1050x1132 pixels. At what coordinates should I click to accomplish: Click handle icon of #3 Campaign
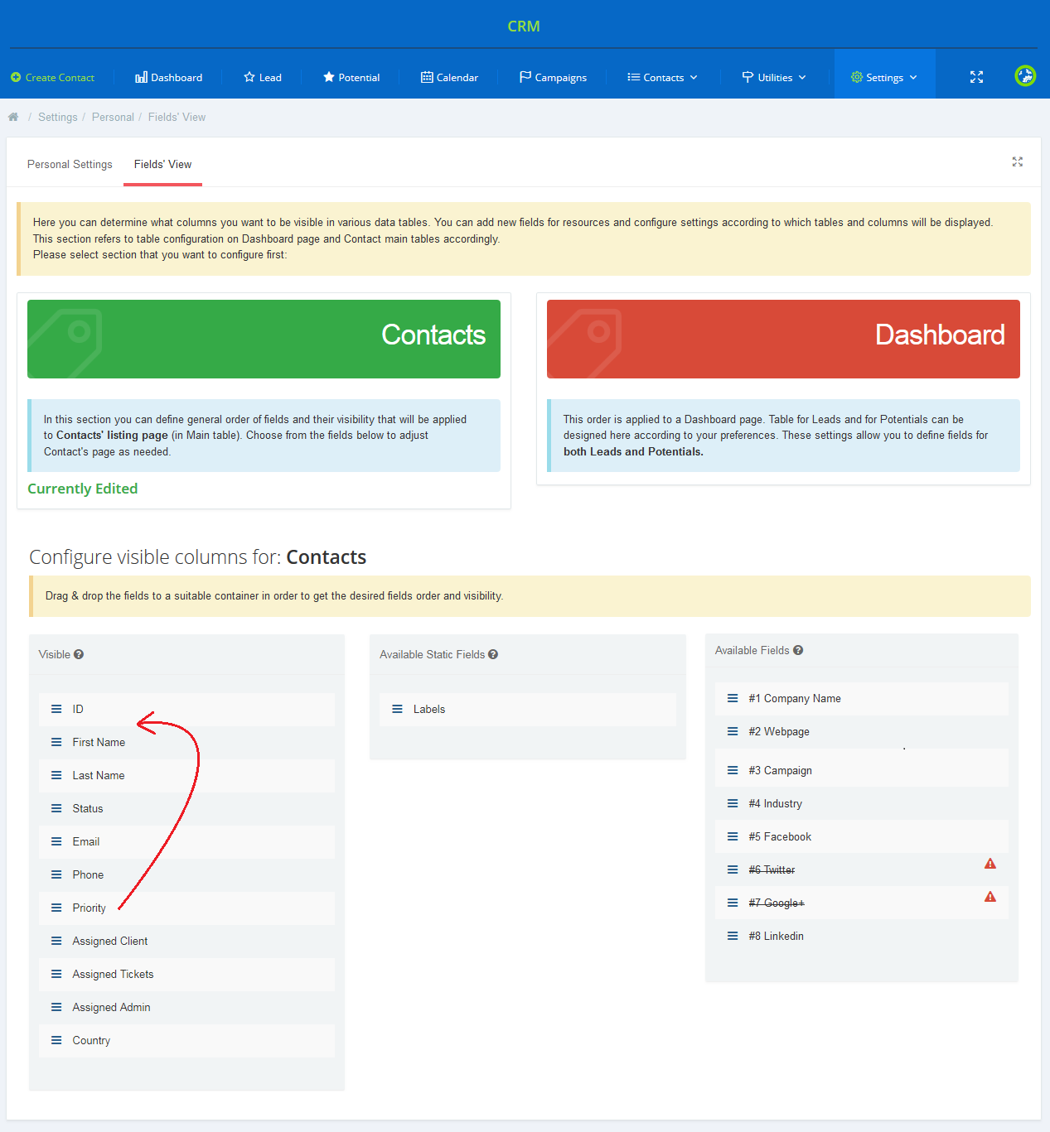click(733, 770)
